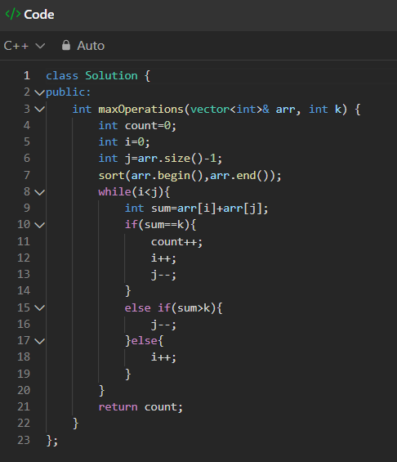Click on 'int j=arr.size()-1;' line
This screenshot has height=462, width=397.
point(160,159)
